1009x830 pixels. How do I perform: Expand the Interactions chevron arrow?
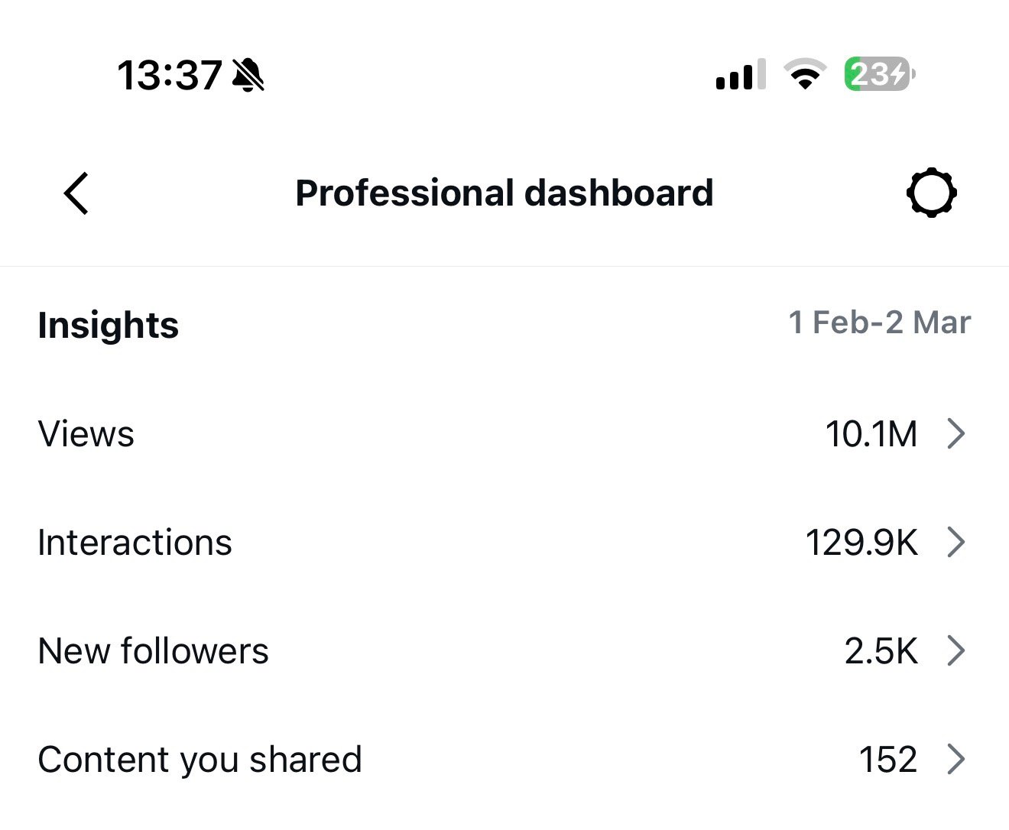(955, 543)
